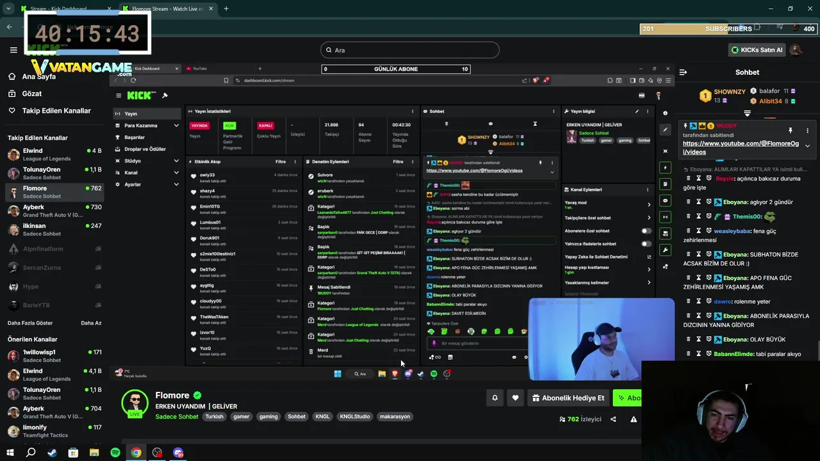Open ikinsan channel in followed list

click(x=54, y=229)
